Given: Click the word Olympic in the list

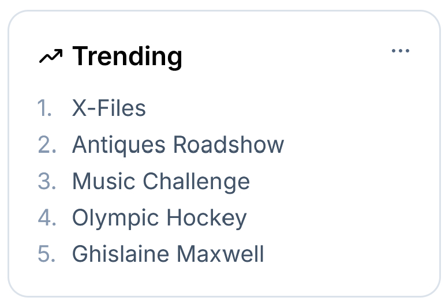Looking at the screenshot, I should [117, 217].
